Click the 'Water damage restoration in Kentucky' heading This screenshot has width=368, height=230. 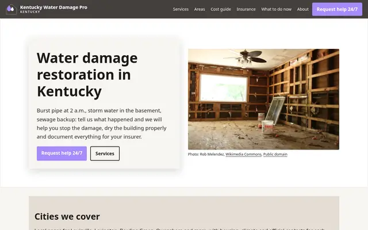pyautogui.click(x=87, y=74)
